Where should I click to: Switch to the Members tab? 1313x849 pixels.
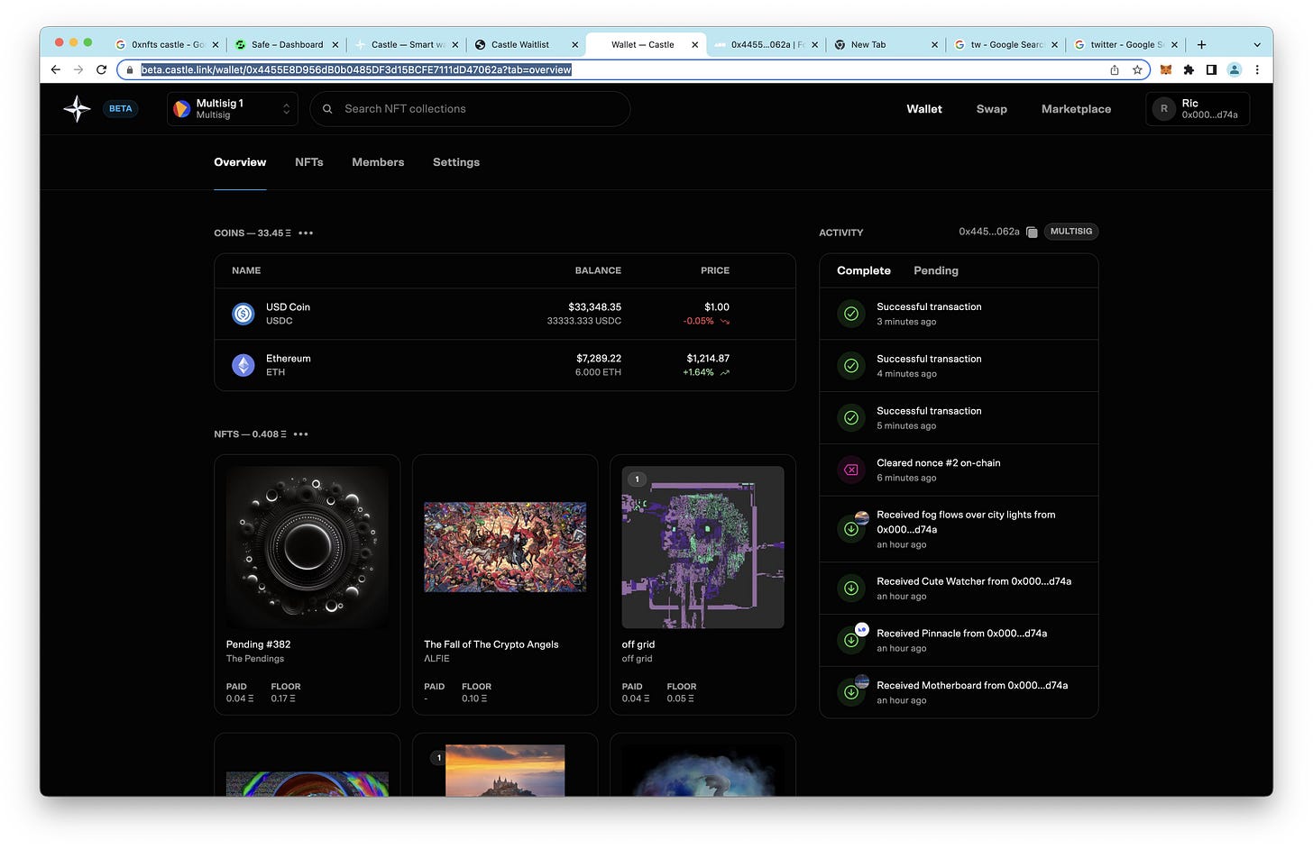pos(378,162)
